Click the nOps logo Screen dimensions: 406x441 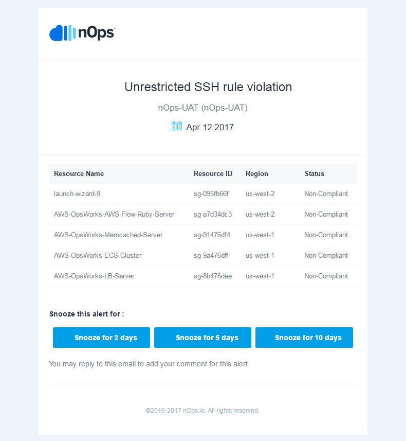82,33
